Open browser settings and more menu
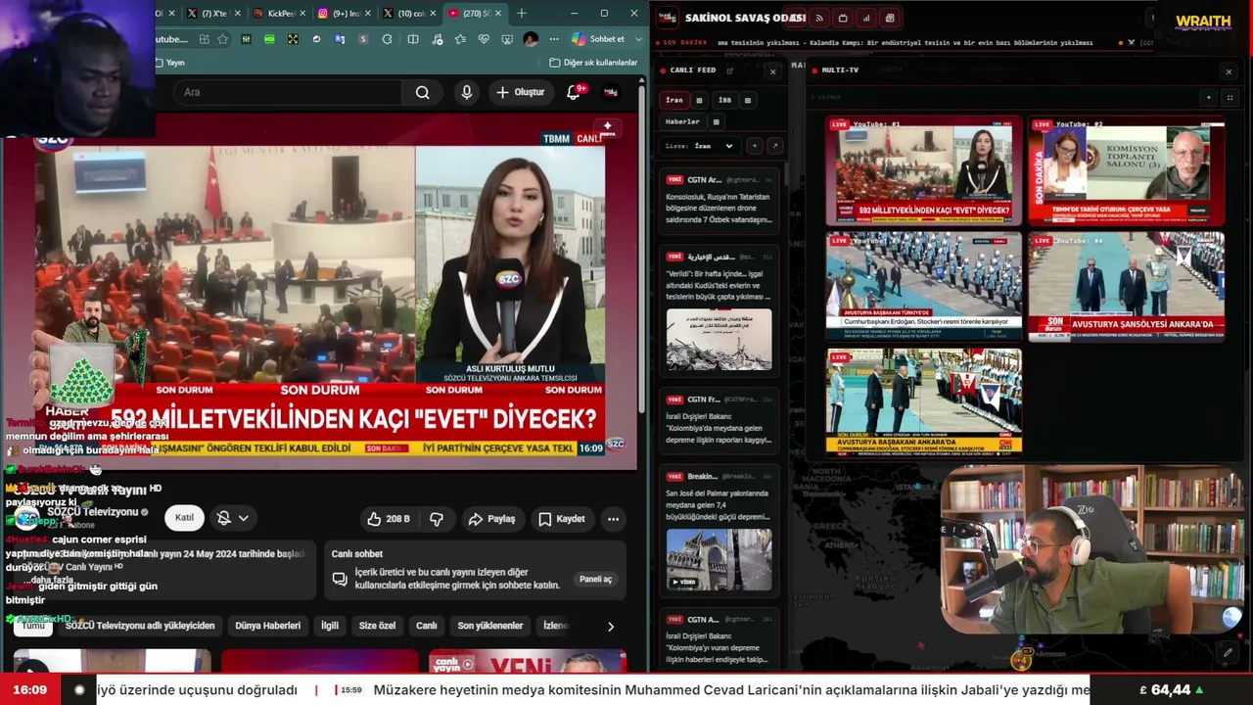The height and width of the screenshot is (705, 1253). pos(553,39)
